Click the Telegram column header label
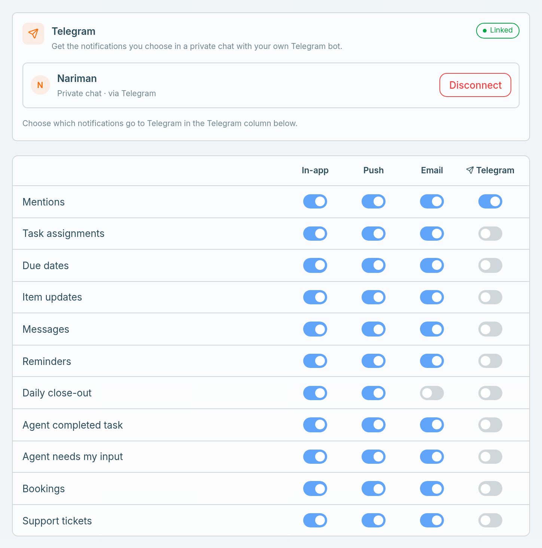542x548 pixels. [495, 170]
